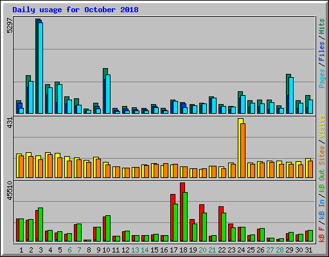Click green day 20 label

pos(202,250)
